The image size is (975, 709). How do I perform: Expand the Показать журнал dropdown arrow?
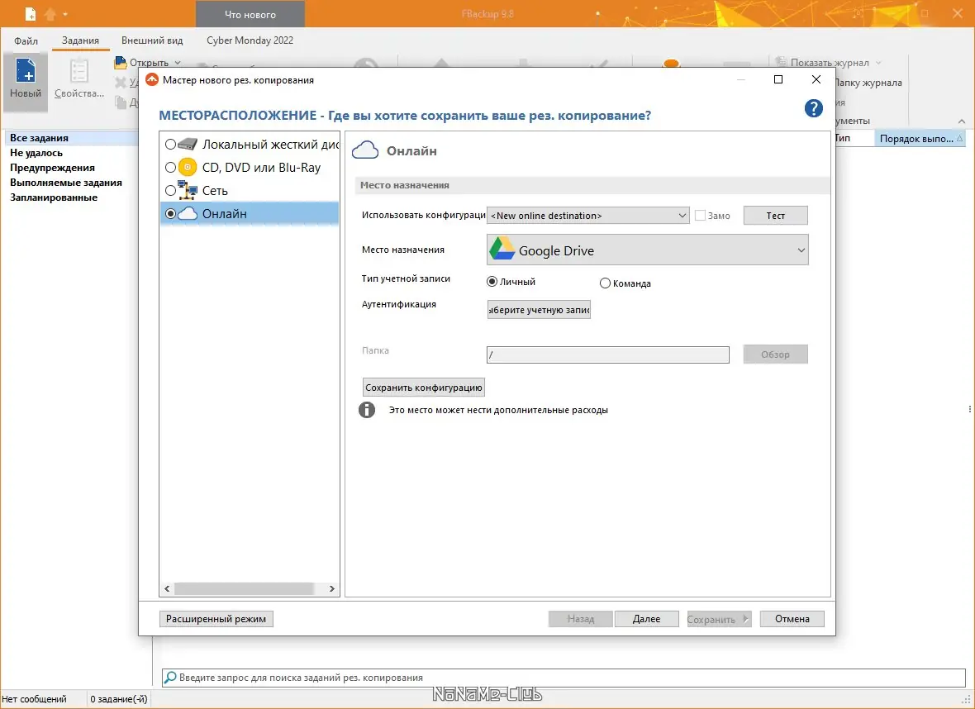(878, 63)
